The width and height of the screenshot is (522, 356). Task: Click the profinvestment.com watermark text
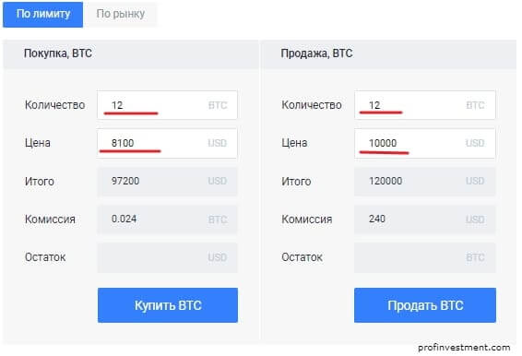464,348
